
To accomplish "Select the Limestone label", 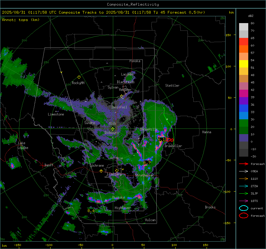I will click(56, 114).
